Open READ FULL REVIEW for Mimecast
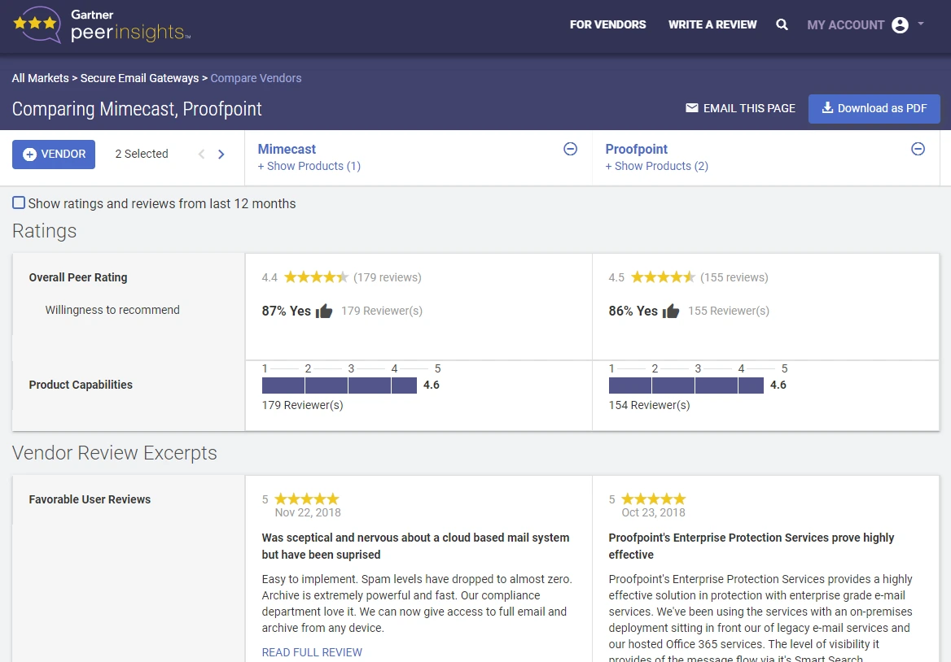 pos(312,652)
